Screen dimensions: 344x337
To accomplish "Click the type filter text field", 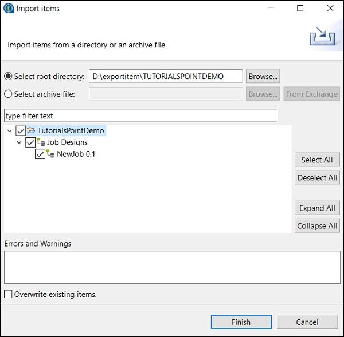I will [140, 116].
